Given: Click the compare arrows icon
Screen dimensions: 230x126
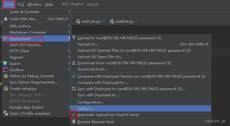Looking at the screenshot, I should tap(74, 76).
